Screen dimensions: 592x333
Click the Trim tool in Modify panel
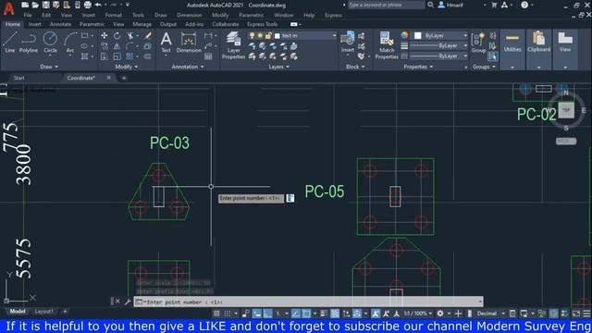coord(130,35)
